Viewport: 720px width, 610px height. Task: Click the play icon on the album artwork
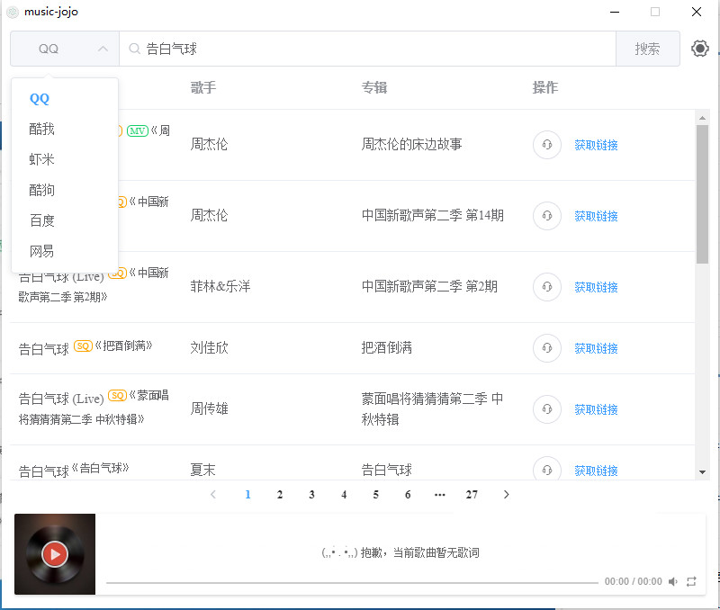click(55, 554)
